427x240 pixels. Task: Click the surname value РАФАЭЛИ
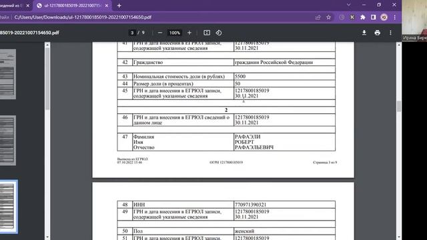(248, 137)
